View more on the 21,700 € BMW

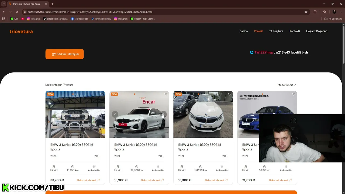280,180
